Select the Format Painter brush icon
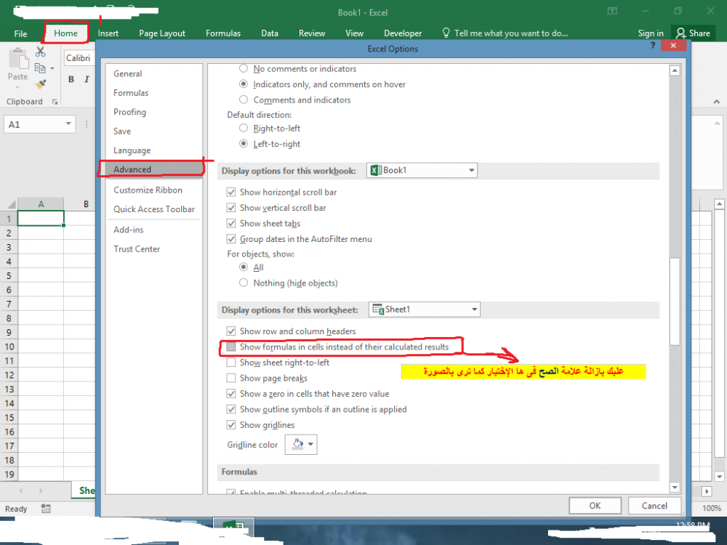 click(40, 84)
